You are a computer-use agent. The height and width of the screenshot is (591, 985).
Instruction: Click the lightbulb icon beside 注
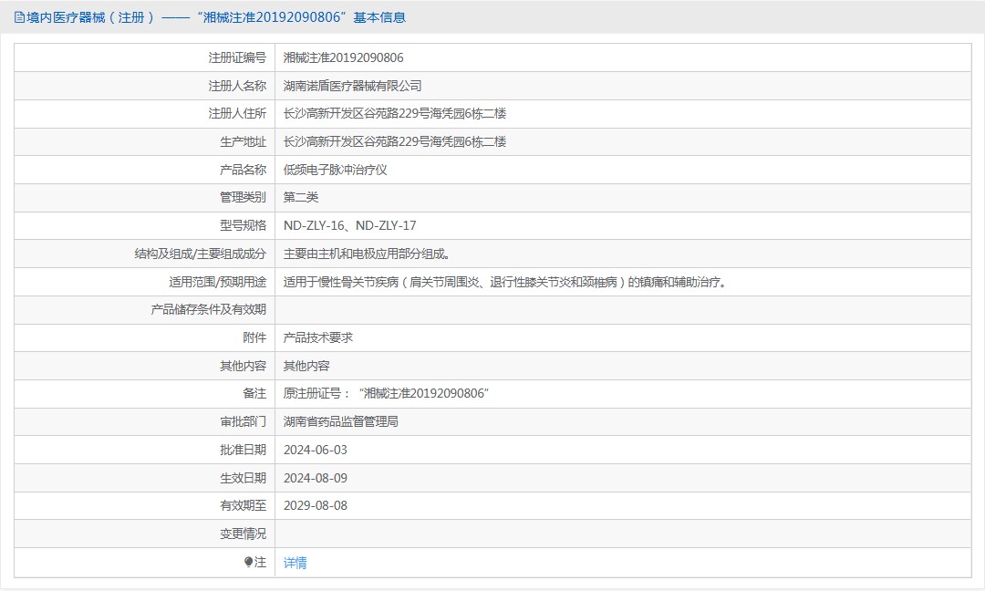pos(249,562)
